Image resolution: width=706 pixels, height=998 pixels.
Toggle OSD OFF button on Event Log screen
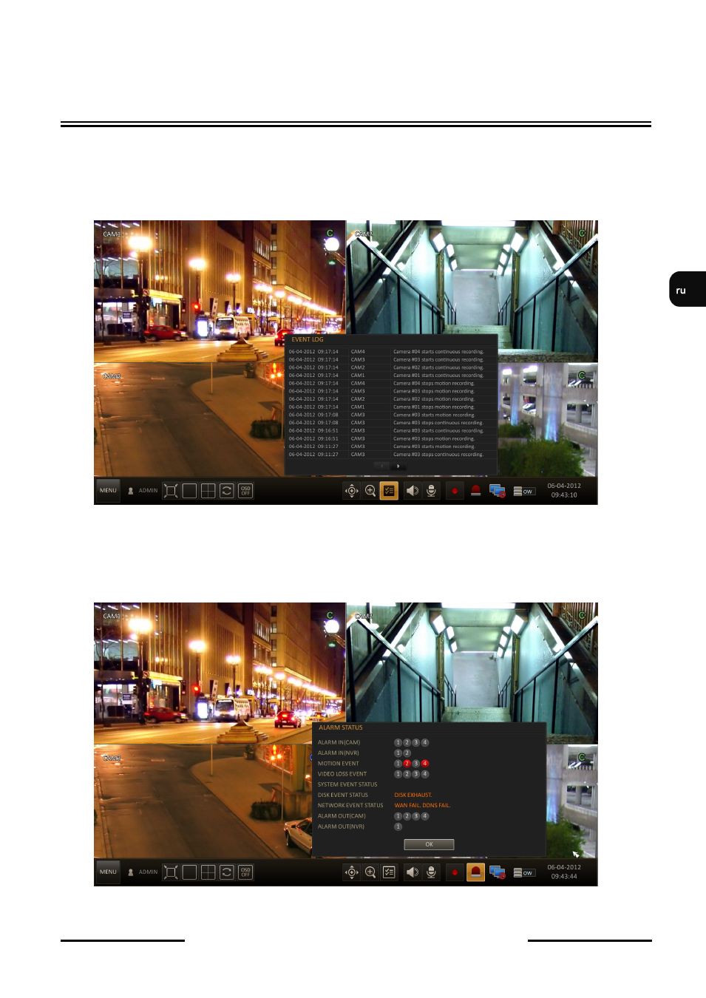(x=245, y=491)
